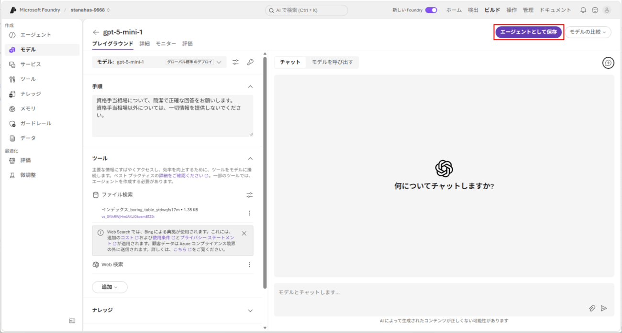Screen dimensions: 622x333
Task: Open notifications bell icon
Action: tap(583, 10)
